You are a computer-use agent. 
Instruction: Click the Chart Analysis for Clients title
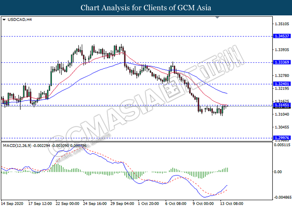click(146, 8)
